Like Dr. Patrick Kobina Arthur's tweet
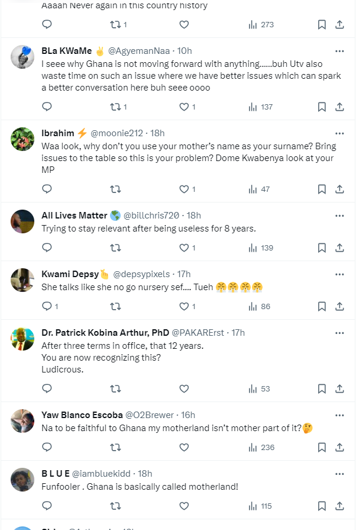Screen dimensions: 356x530 [184, 388]
